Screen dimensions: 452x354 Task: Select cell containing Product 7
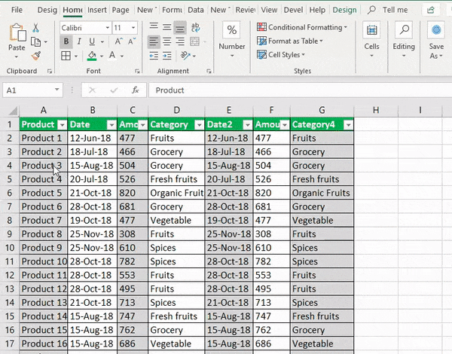[x=43, y=220]
